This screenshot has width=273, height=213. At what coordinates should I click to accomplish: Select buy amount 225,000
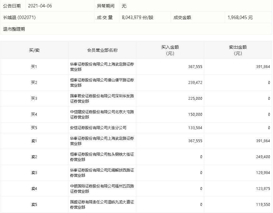point(195,99)
